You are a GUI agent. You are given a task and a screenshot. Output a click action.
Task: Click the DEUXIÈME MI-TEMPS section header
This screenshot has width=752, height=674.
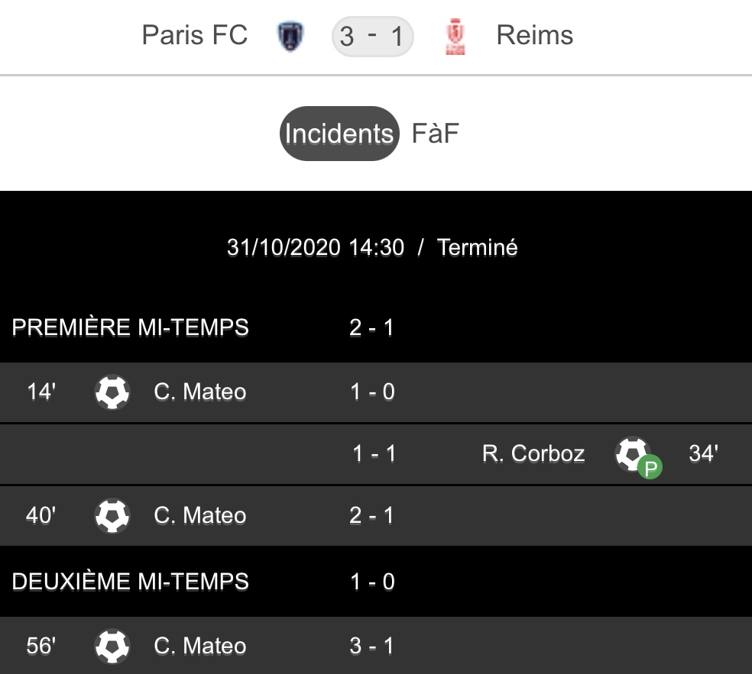131,582
